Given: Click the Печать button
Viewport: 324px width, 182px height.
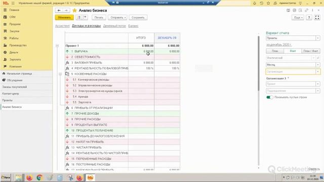Looking at the screenshot, I should pos(99,18).
